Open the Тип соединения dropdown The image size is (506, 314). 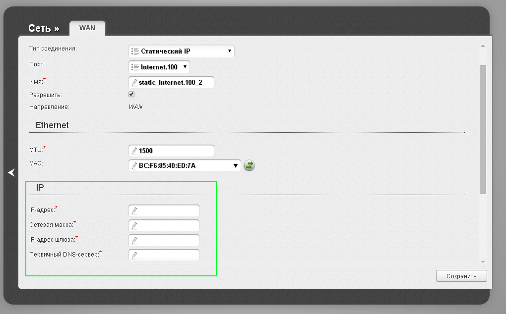[x=181, y=51]
